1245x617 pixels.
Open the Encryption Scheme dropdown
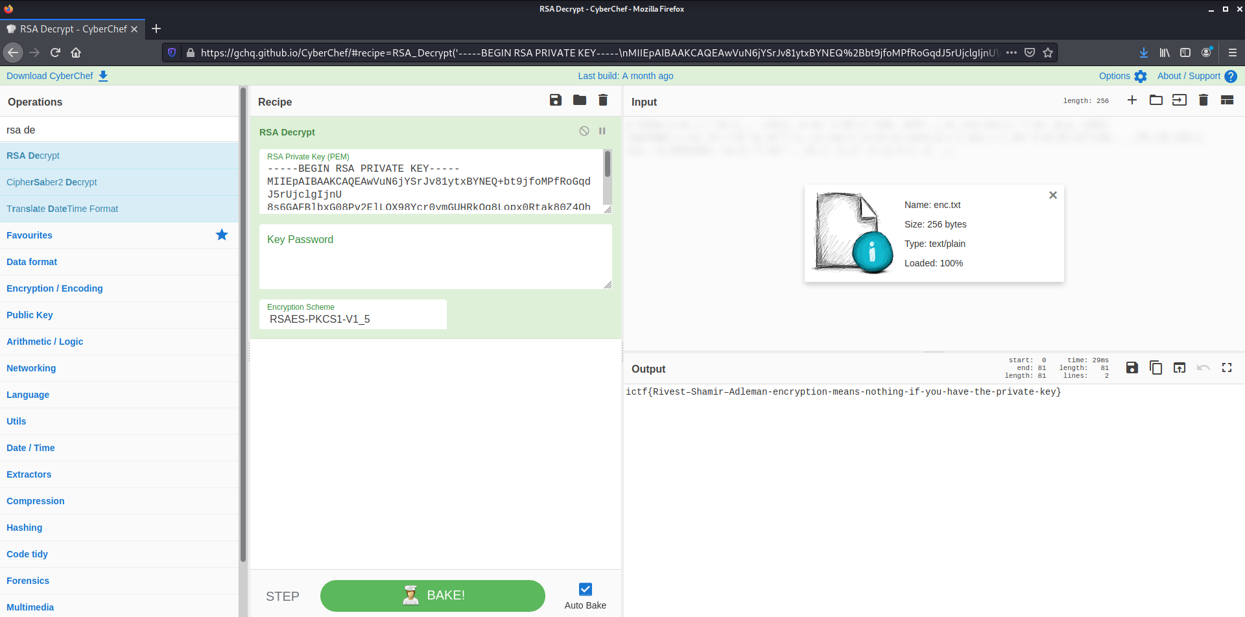(352, 319)
